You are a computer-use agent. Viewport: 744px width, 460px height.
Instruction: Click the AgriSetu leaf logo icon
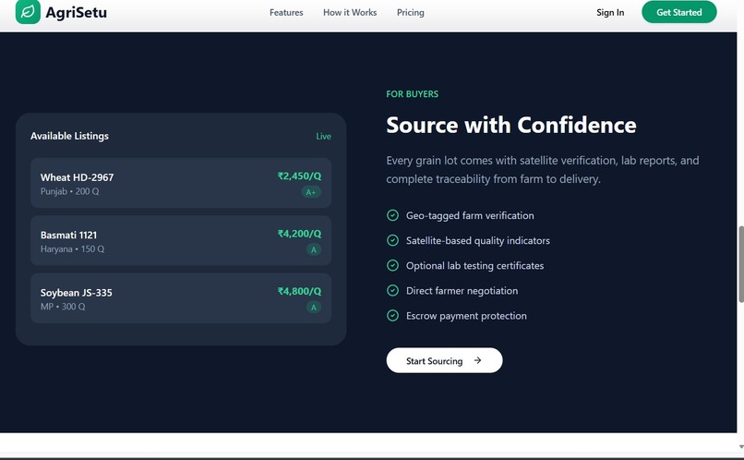click(x=28, y=11)
